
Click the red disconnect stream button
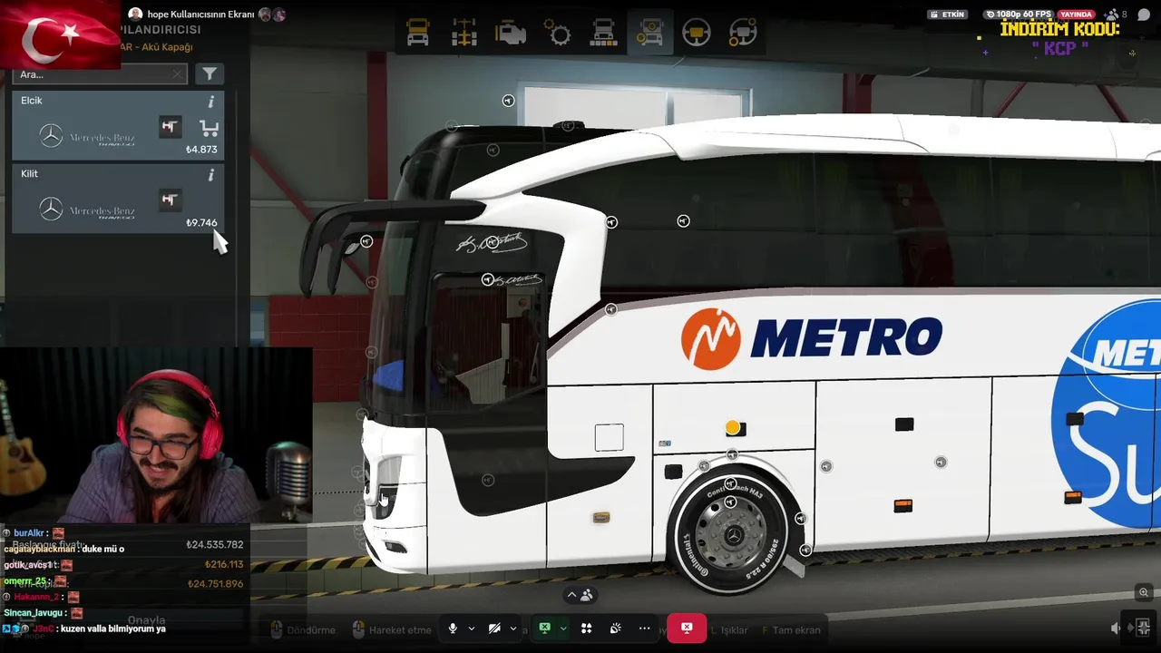[x=687, y=629]
